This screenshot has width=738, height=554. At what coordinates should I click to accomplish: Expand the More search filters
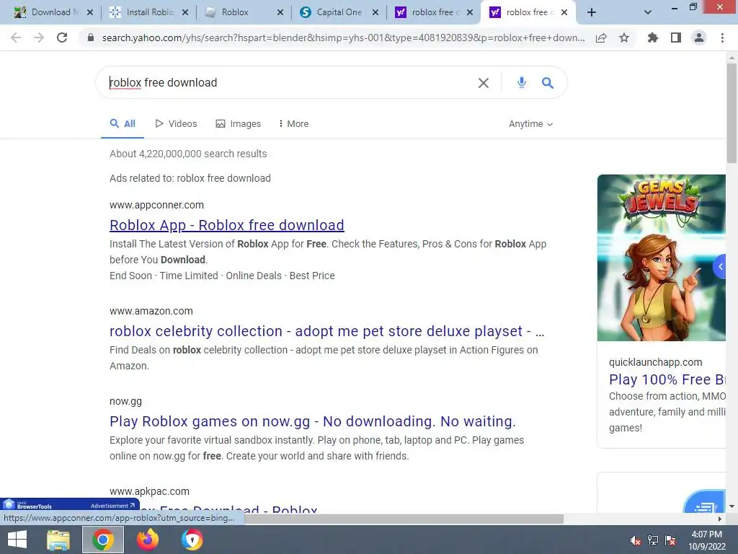[294, 124]
